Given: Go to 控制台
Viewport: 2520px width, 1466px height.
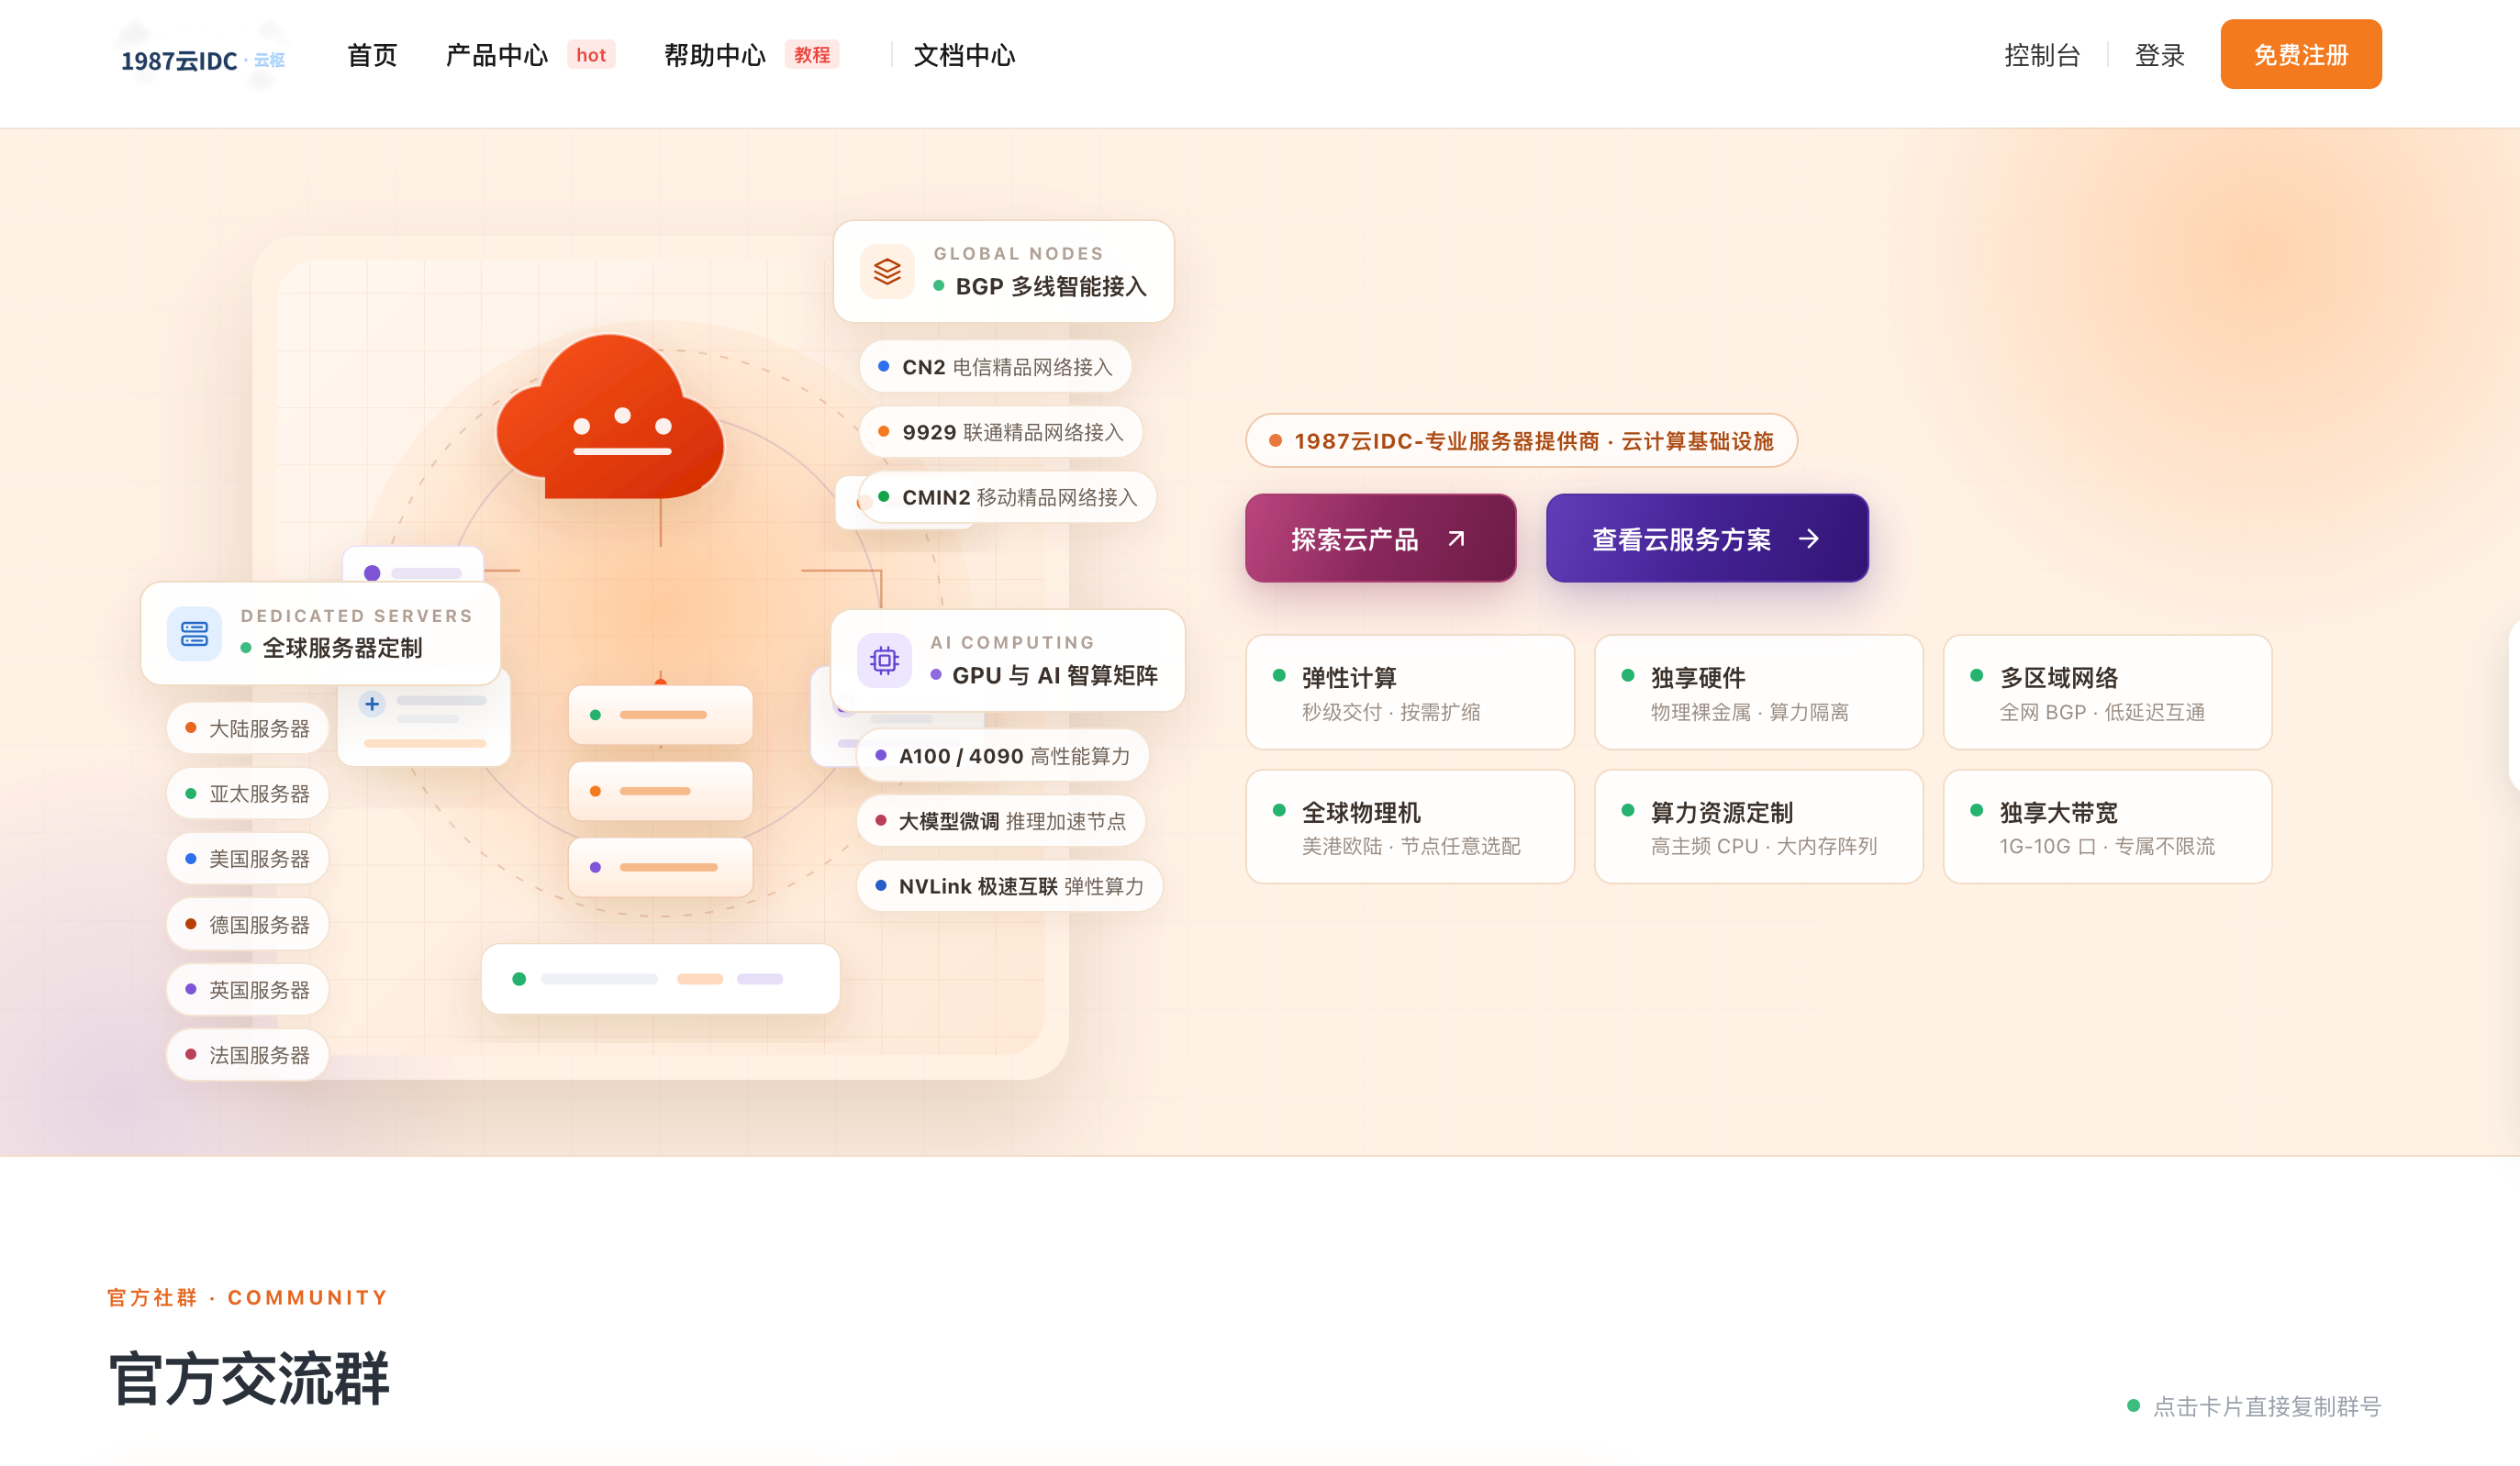Looking at the screenshot, I should tap(2042, 55).
